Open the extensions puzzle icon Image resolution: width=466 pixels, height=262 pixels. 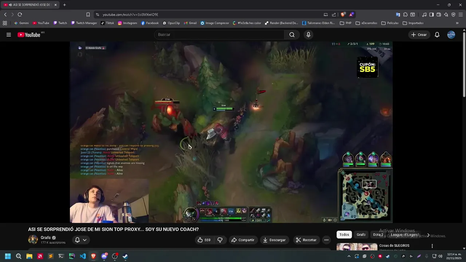point(405,15)
